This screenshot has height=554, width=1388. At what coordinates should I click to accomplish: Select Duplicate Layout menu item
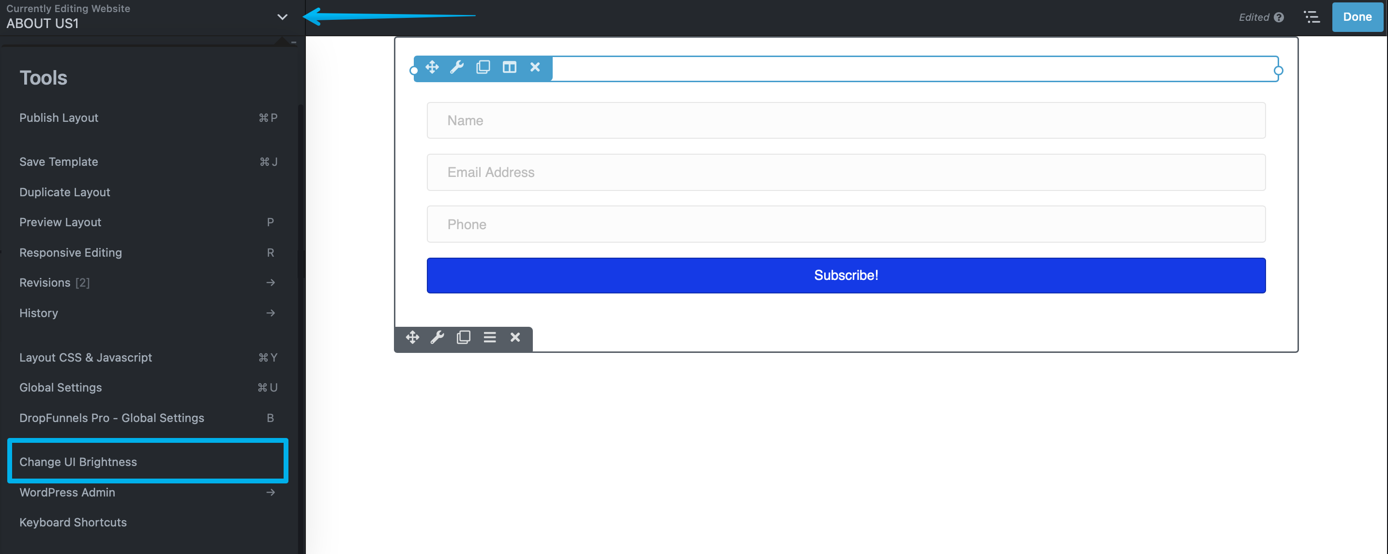point(148,192)
